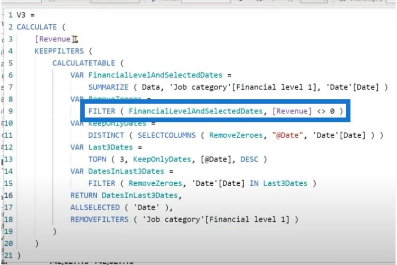This screenshot has width=397, height=265.
Task: Click line number 7 in the gutter
Action: click(x=10, y=87)
